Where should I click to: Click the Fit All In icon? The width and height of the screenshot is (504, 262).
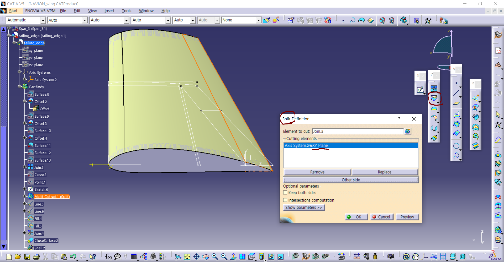click(187, 256)
